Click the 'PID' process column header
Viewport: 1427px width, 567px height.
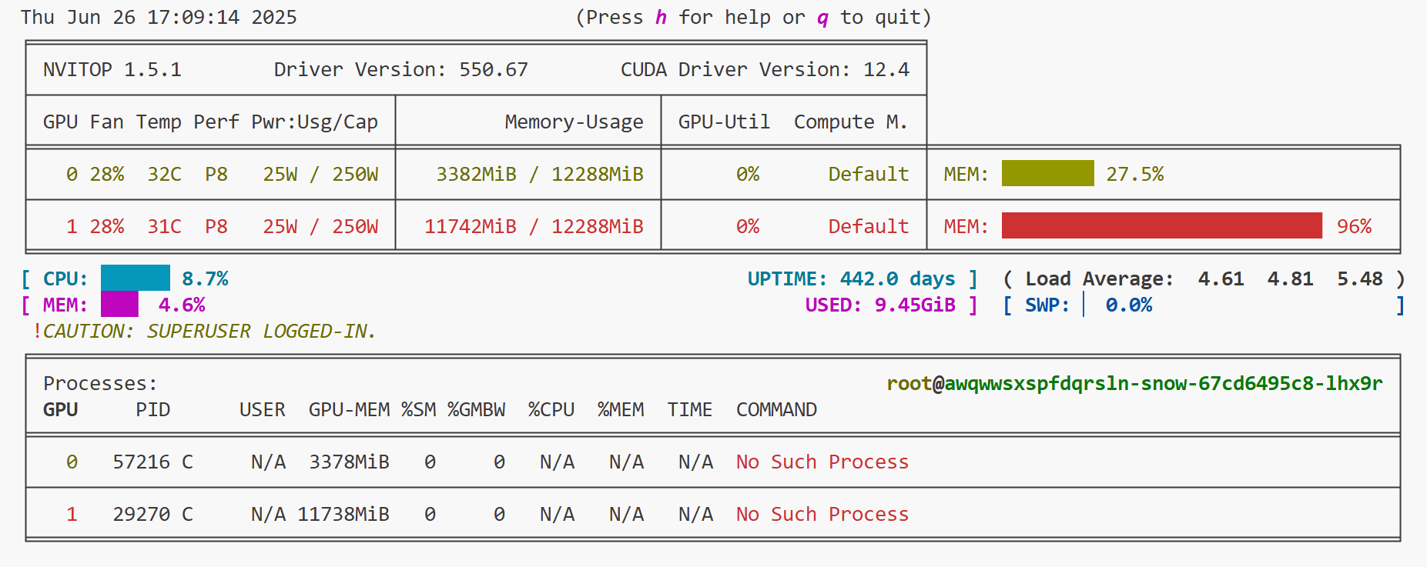[x=152, y=409]
